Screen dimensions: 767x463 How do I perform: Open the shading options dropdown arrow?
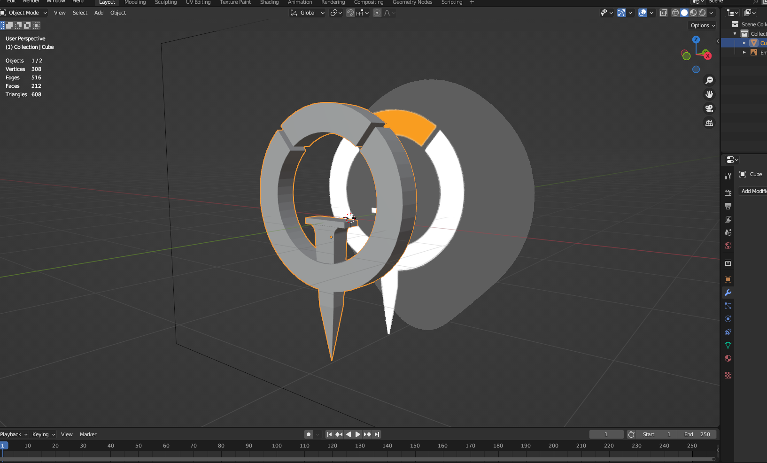(x=712, y=13)
